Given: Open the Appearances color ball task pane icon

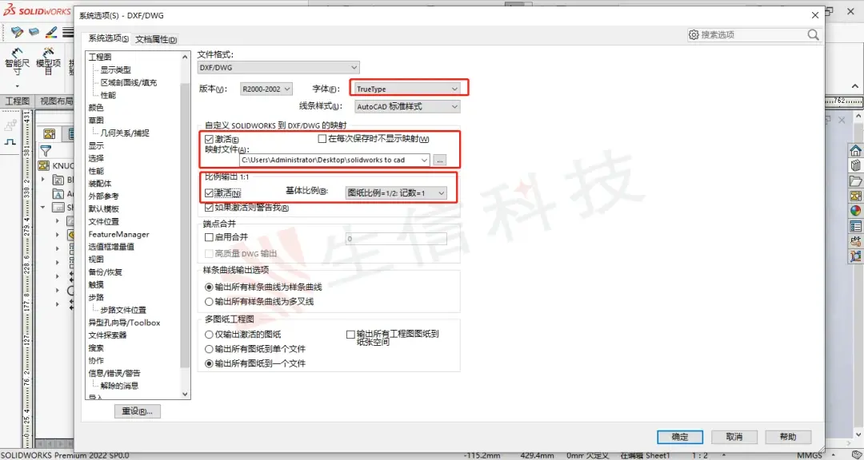Looking at the screenshot, I should pyautogui.click(x=855, y=211).
